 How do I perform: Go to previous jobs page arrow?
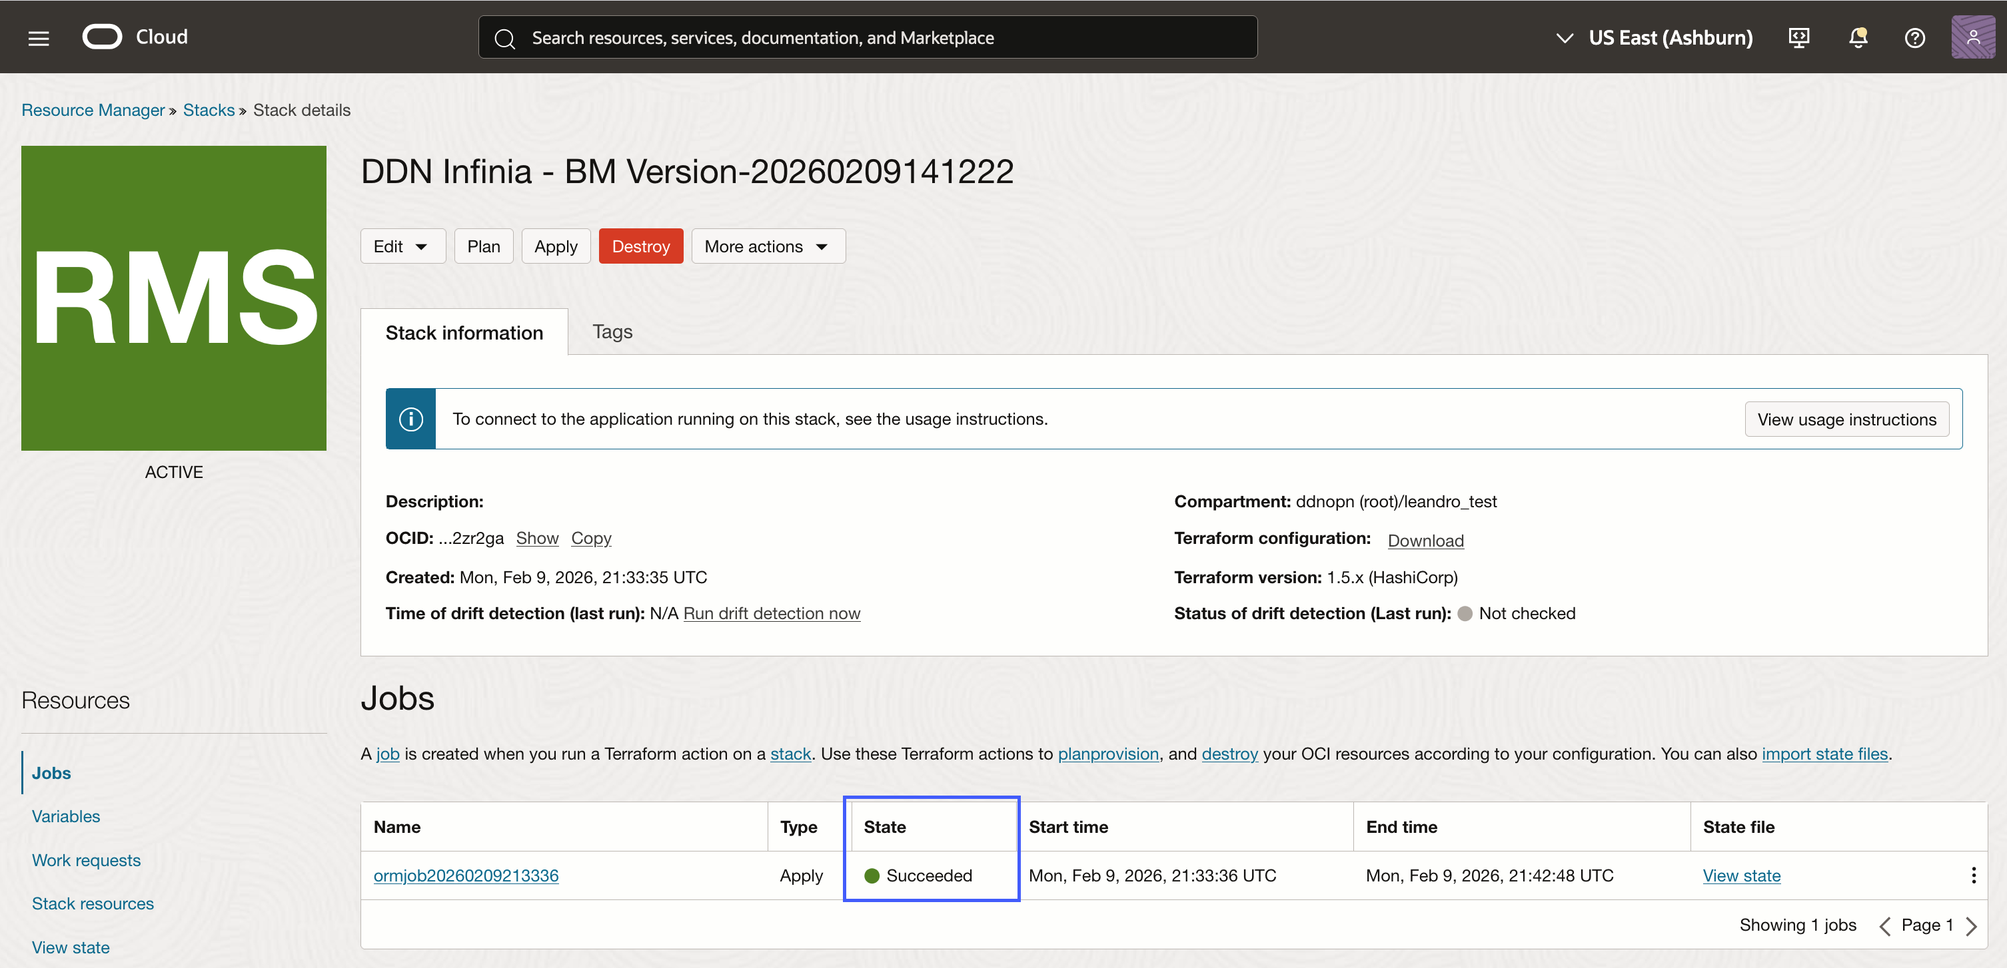click(x=1884, y=925)
